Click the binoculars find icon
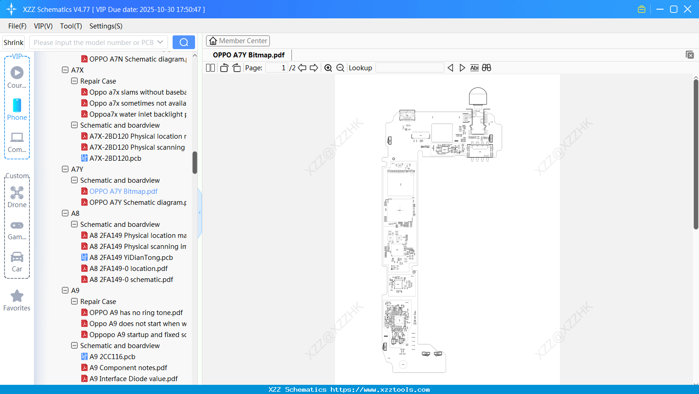The image size is (699, 394). pos(487,68)
